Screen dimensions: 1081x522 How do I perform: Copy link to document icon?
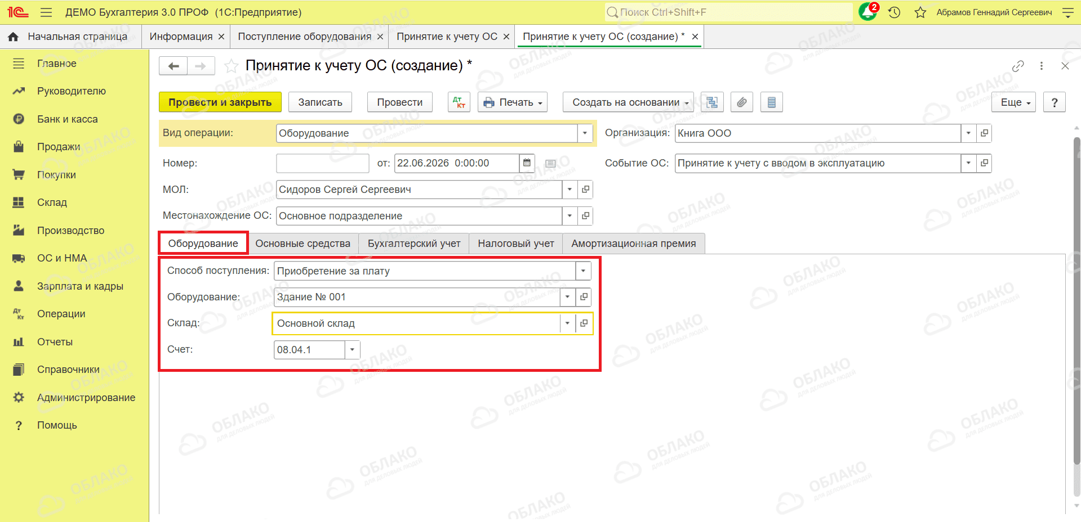[1018, 66]
